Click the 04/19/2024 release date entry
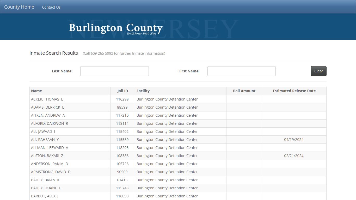Viewport: 356px width, 200px height. point(294,140)
